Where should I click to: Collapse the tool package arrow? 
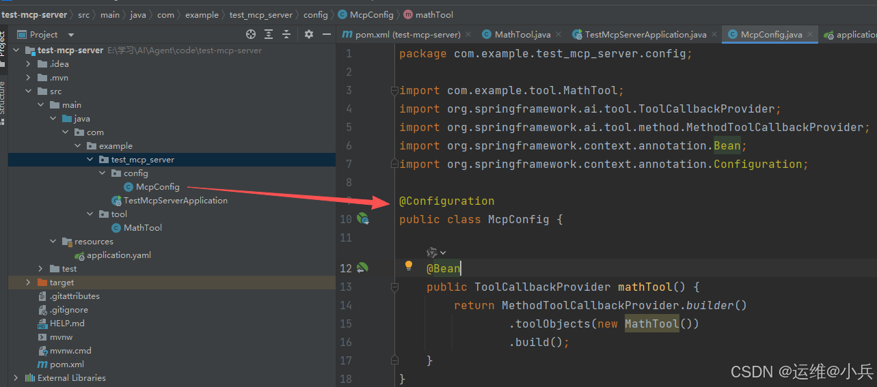[90, 214]
